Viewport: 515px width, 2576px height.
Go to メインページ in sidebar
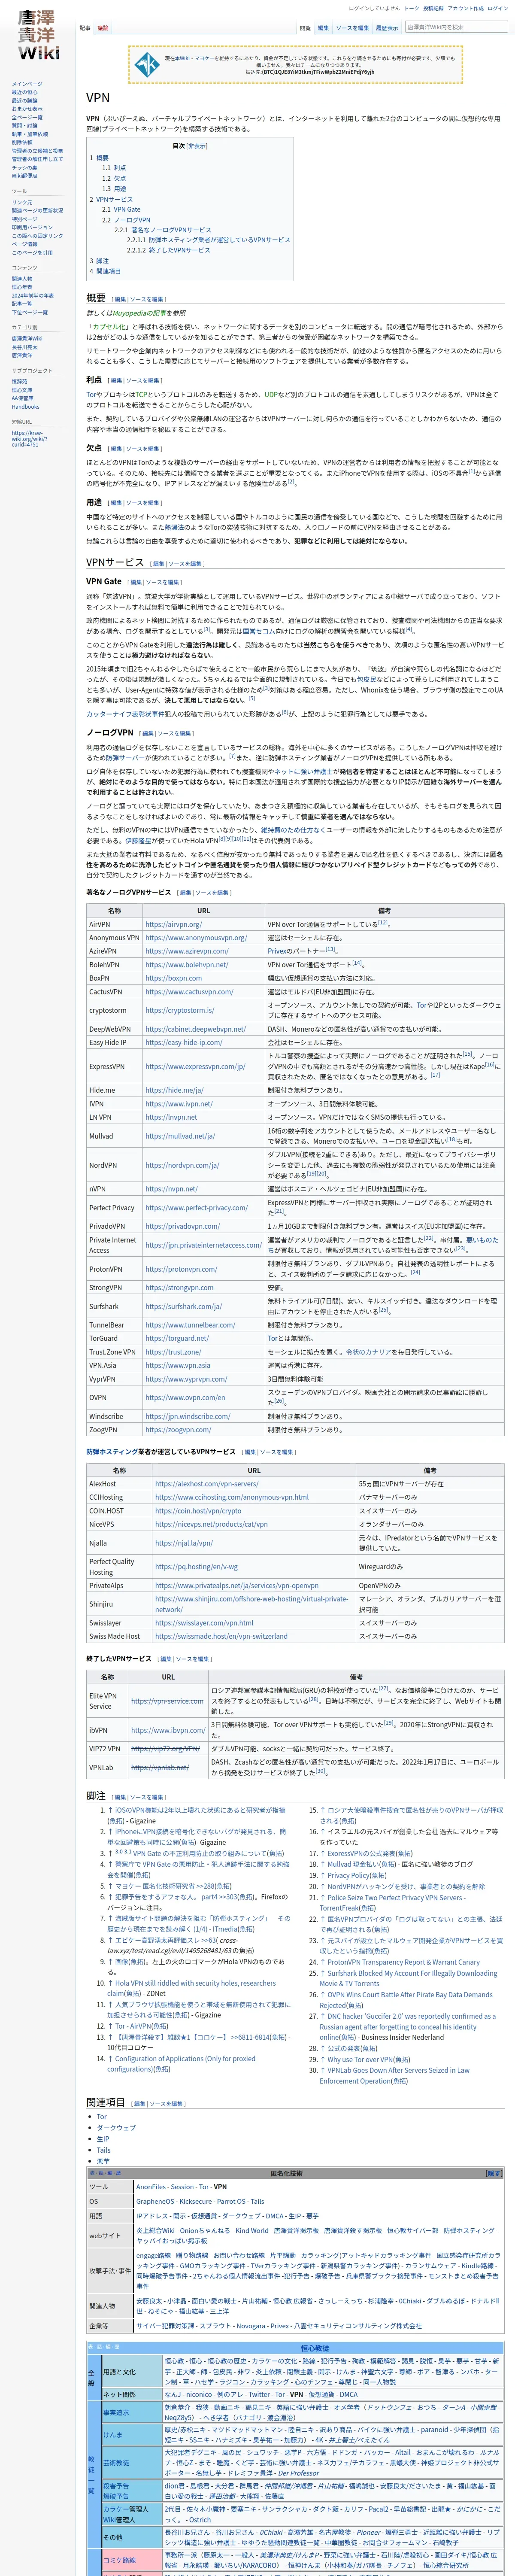pyautogui.click(x=27, y=84)
